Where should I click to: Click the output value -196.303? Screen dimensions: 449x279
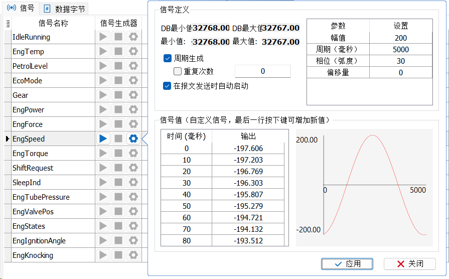248,183
